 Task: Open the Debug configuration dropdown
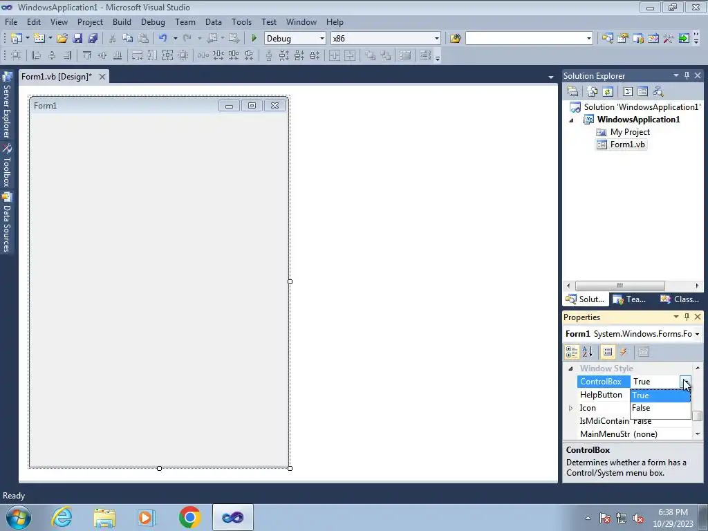tap(322, 39)
